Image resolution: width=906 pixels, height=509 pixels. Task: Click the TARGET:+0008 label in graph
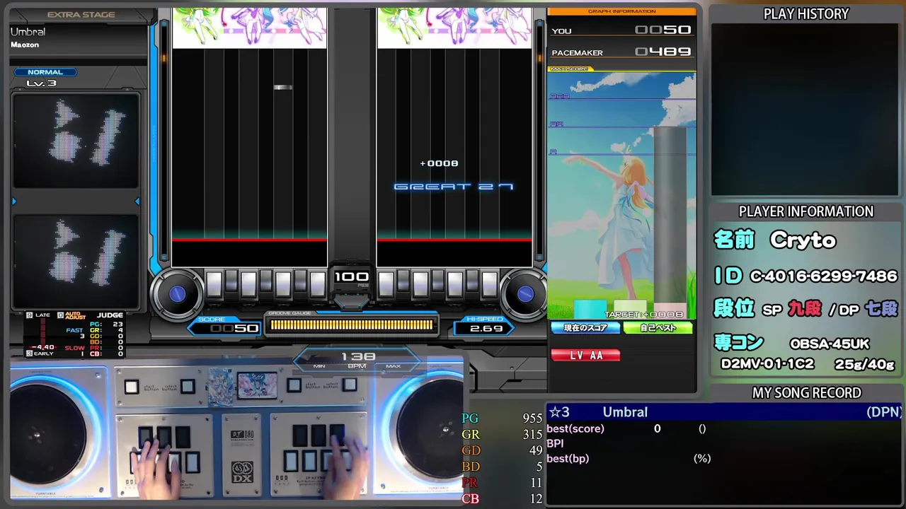pyautogui.click(x=643, y=315)
